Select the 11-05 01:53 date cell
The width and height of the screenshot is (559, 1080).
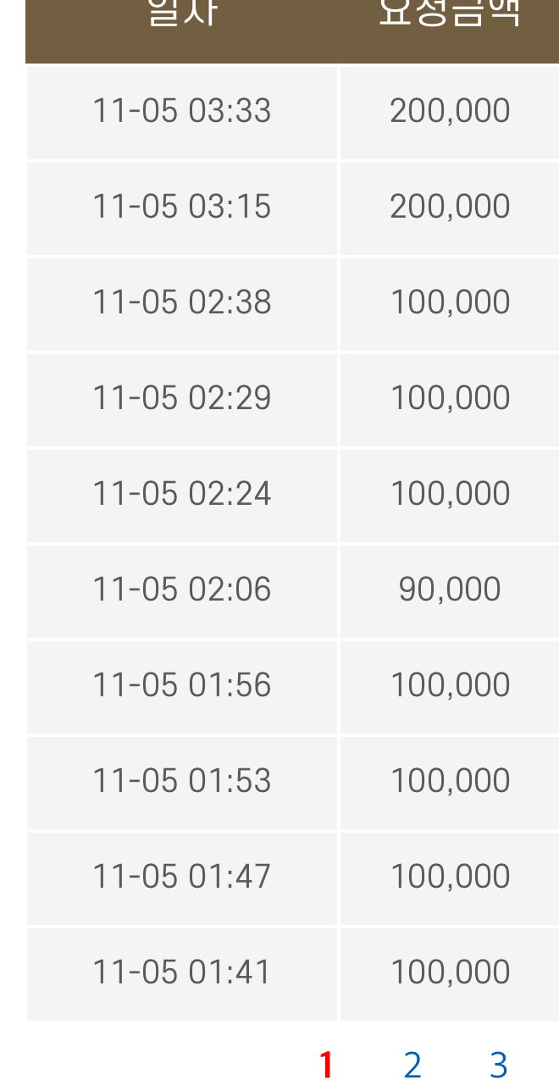tap(182, 781)
